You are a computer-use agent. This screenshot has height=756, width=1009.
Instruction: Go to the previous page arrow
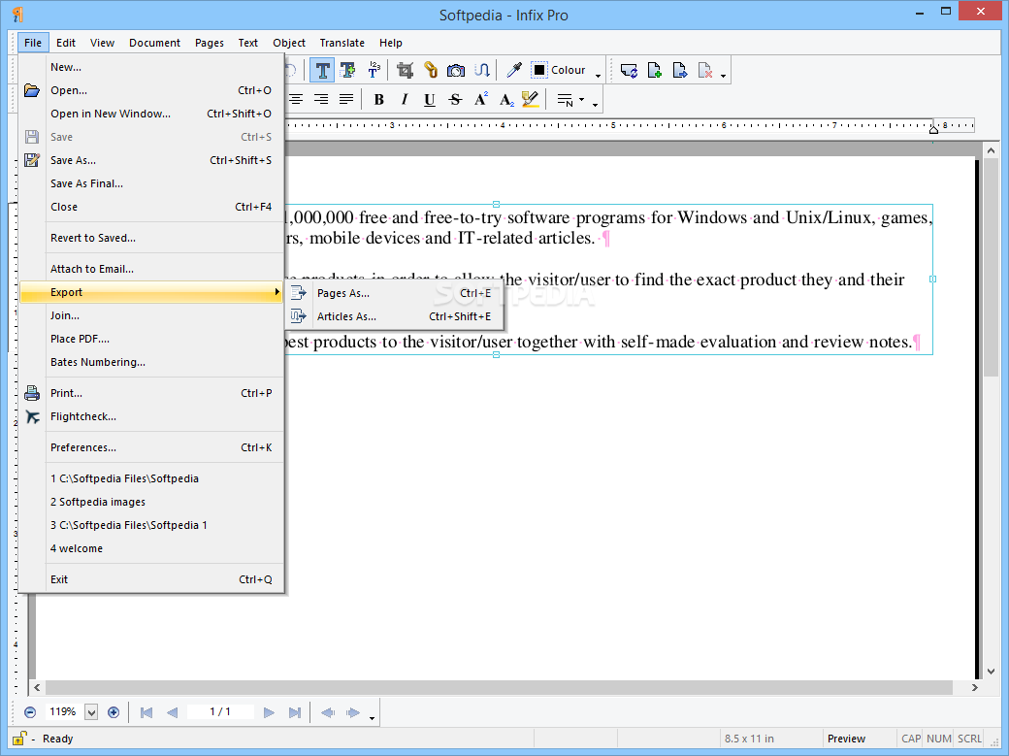pos(172,712)
